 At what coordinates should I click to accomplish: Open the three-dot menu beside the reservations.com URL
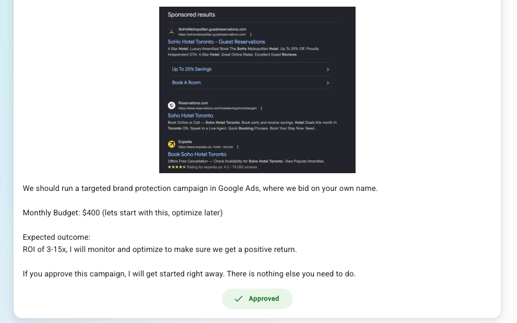(x=261, y=108)
